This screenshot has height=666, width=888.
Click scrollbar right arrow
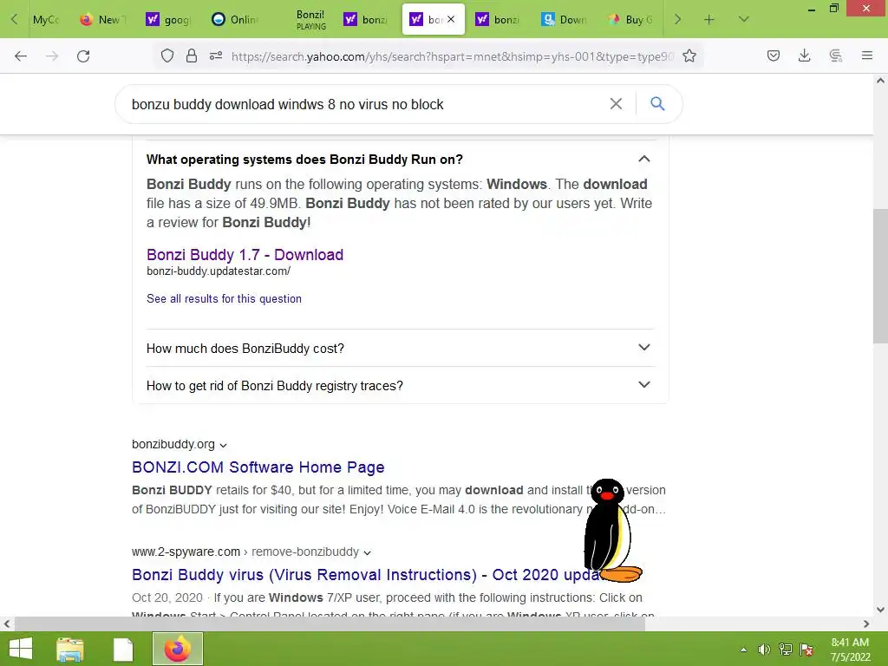[866, 624]
